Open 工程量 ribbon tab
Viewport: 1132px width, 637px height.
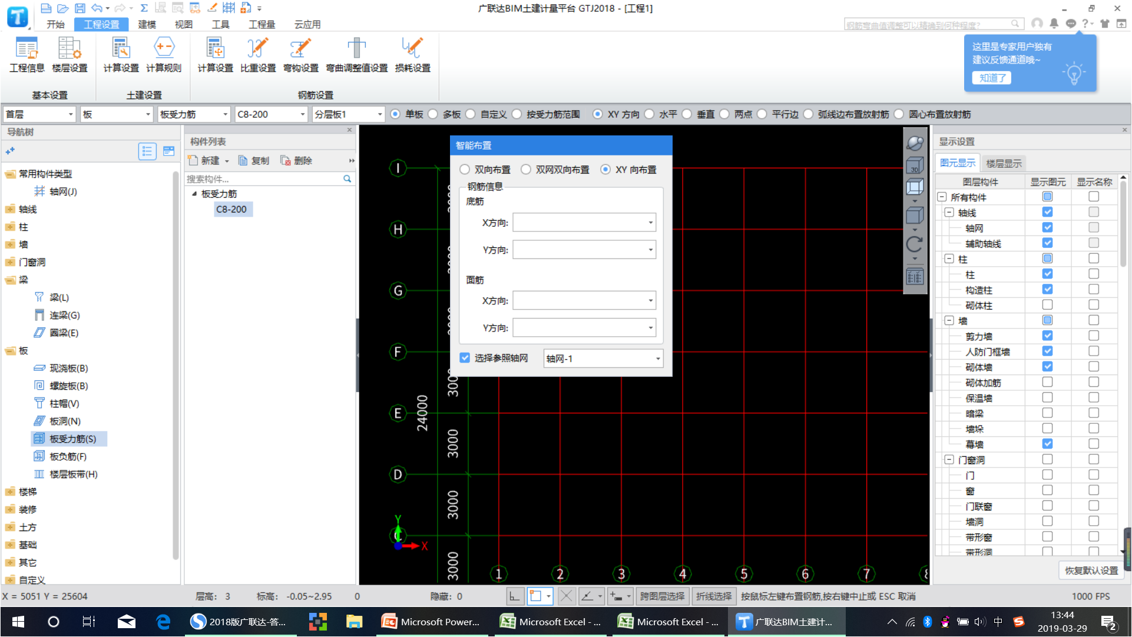(262, 24)
